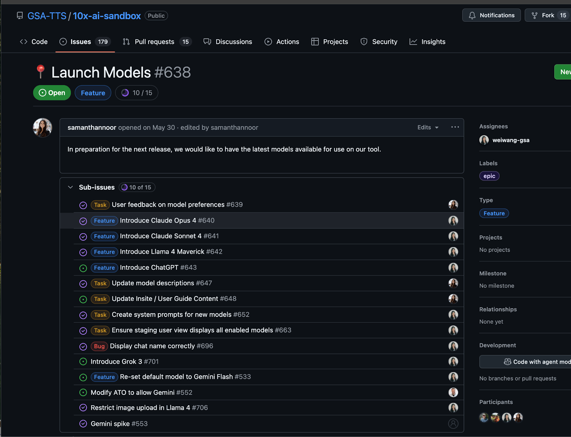Open the Security tab
The width and height of the screenshot is (571, 437).
[379, 42]
